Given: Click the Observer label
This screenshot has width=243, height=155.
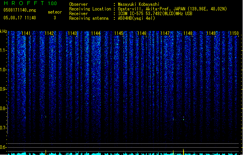Looking at the screenshot, I should tap(78, 4).
